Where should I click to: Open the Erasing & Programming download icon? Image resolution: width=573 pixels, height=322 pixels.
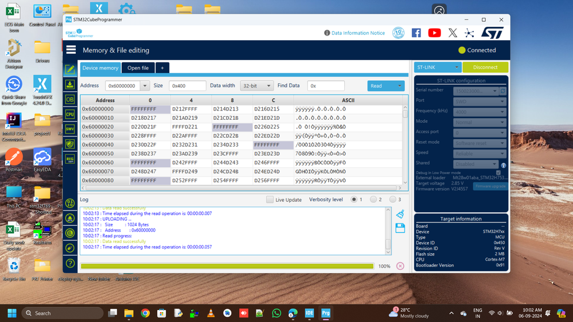[x=70, y=84]
